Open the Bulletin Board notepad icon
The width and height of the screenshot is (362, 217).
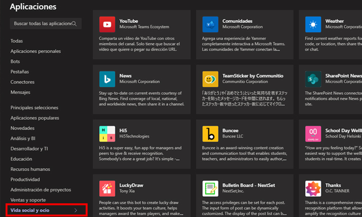tap(210, 189)
